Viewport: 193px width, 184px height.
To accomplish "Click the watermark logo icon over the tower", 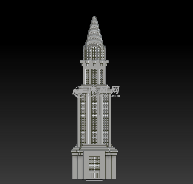I will (x=76, y=92).
